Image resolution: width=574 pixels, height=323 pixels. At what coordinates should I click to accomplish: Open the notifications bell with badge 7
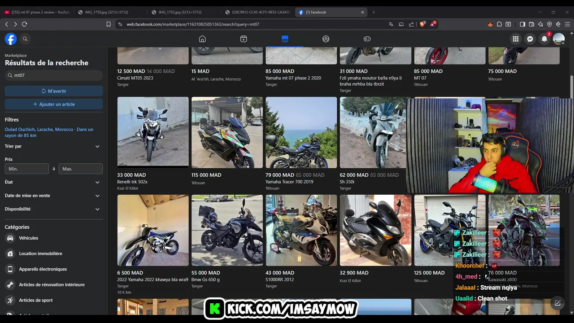[544, 39]
